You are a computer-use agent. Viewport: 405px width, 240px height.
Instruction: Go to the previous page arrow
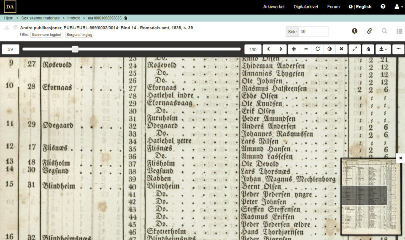point(268,49)
